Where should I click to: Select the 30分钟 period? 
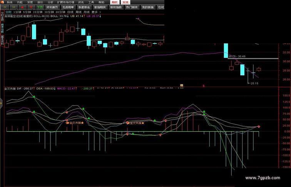tap(49, 12)
